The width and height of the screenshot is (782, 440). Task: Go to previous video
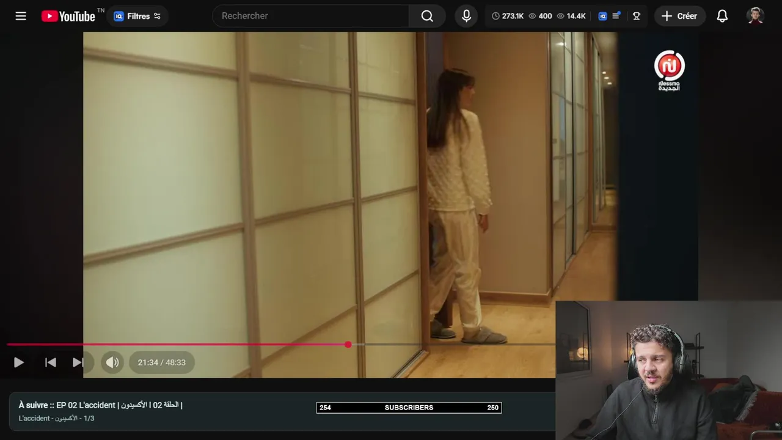click(x=51, y=362)
